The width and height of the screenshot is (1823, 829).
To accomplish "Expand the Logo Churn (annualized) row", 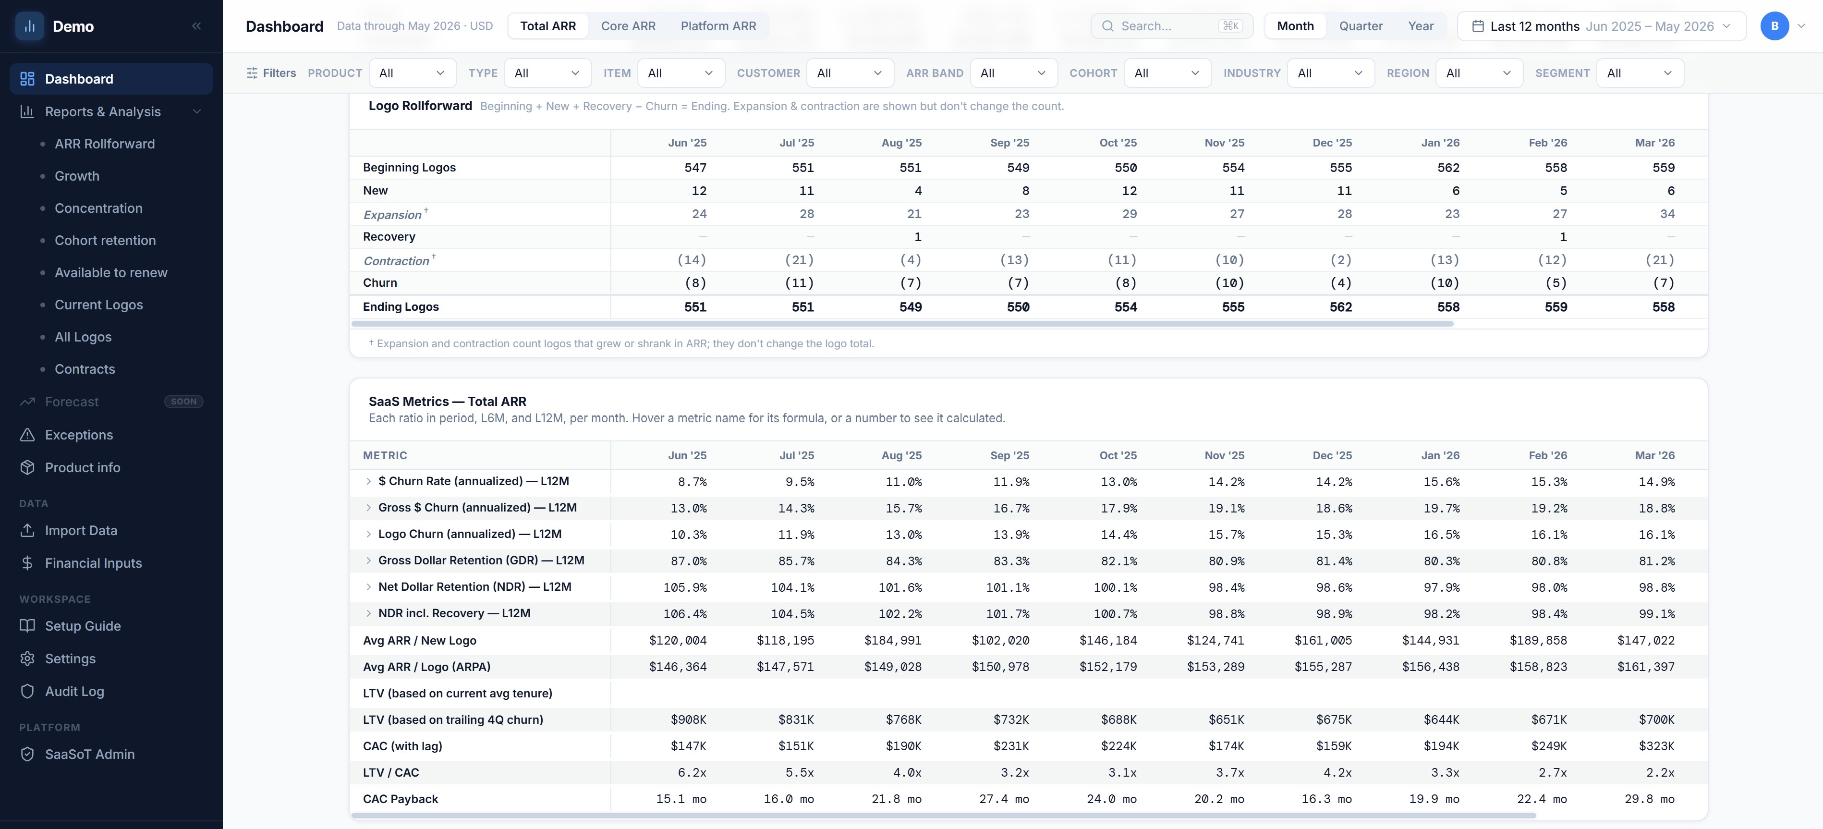I will click(x=368, y=534).
